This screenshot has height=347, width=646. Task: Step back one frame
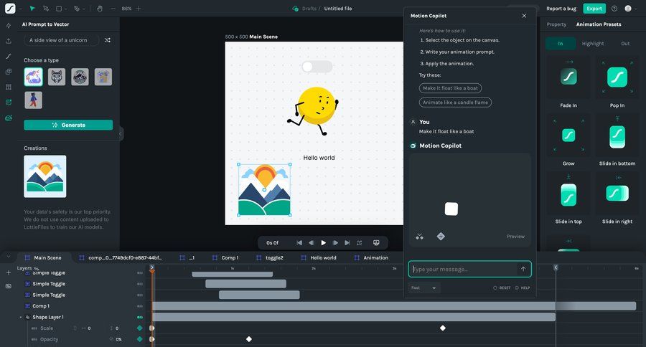312,243
